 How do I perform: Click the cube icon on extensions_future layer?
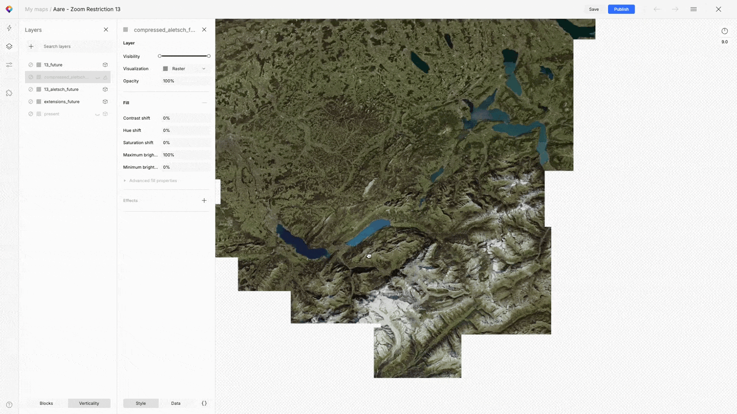105,102
